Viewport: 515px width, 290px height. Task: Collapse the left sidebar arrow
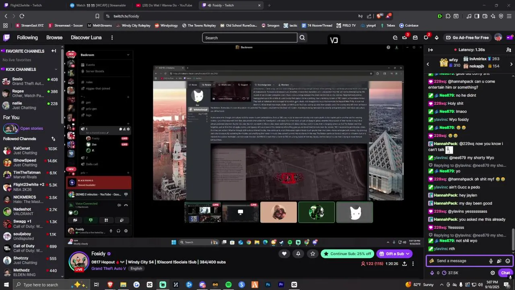[54, 51]
